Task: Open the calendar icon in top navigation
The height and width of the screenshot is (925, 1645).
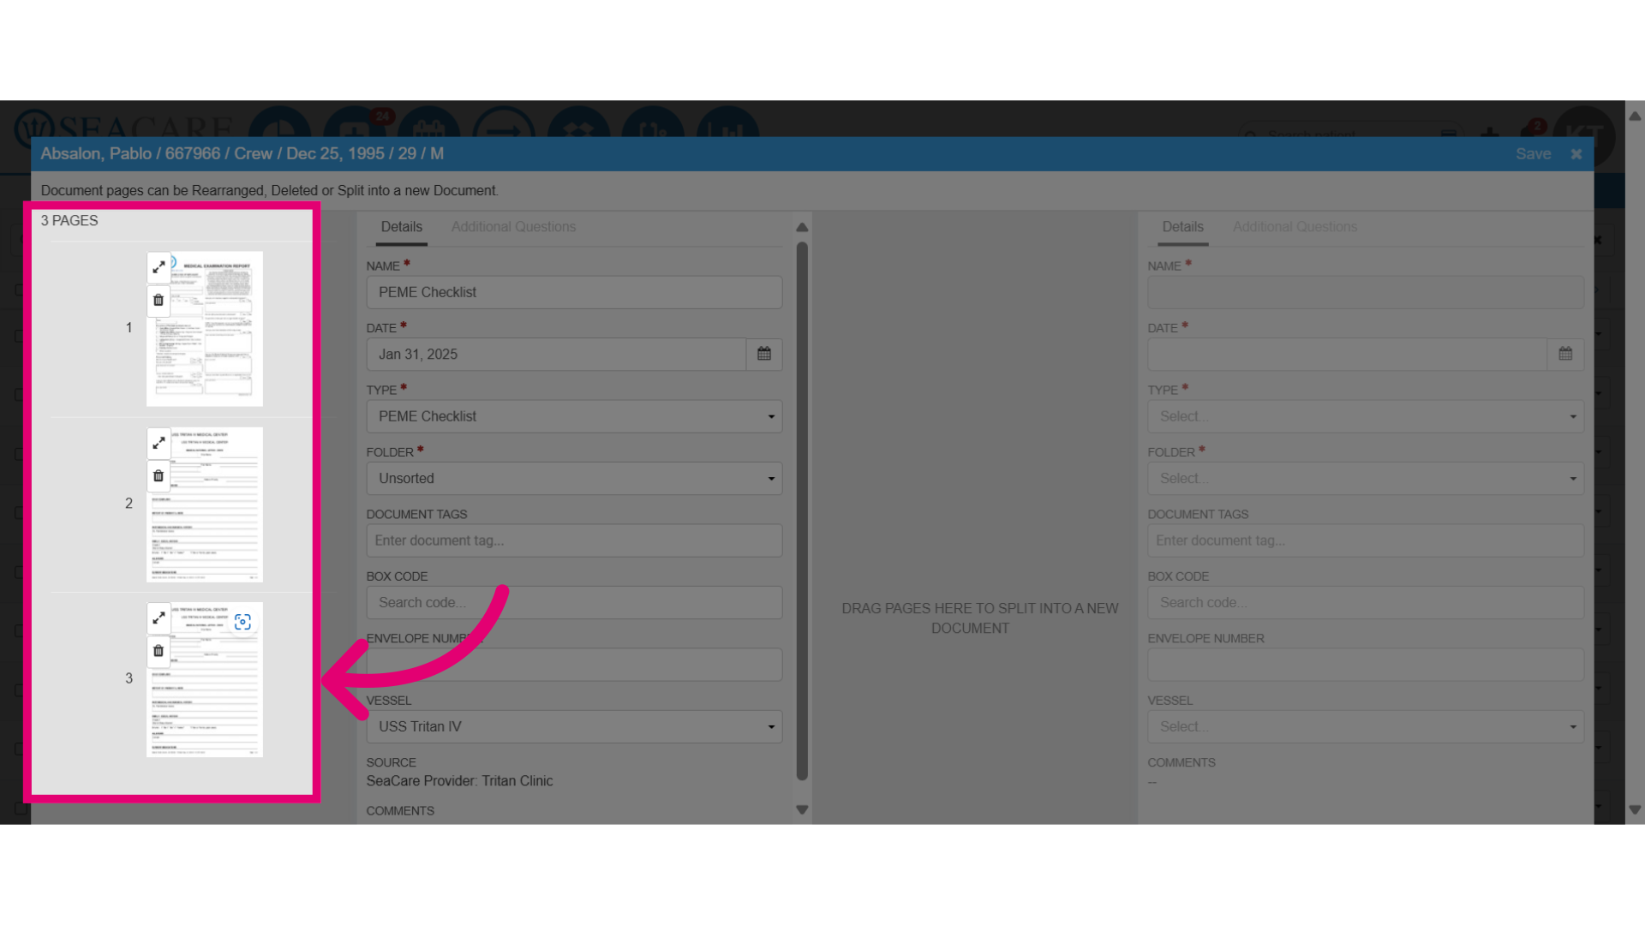Action: point(429,122)
